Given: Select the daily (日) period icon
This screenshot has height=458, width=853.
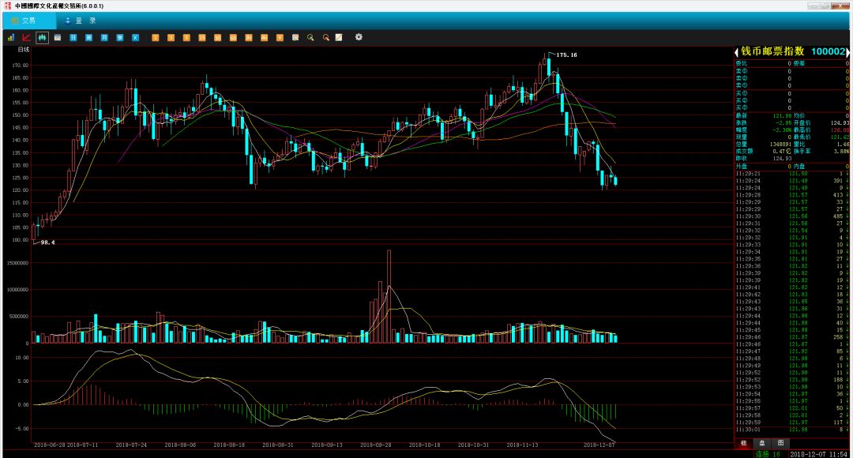Looking at the screenshot, I should tap(73, 38).
